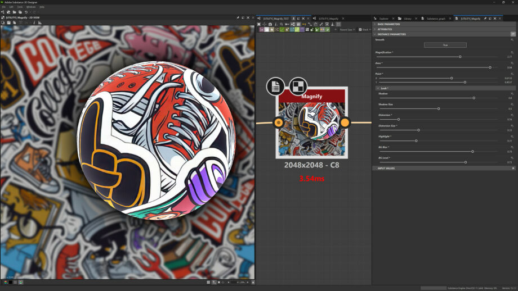518x291 pixels.
Task: Pin the 2D View panel
Action: 238,18
